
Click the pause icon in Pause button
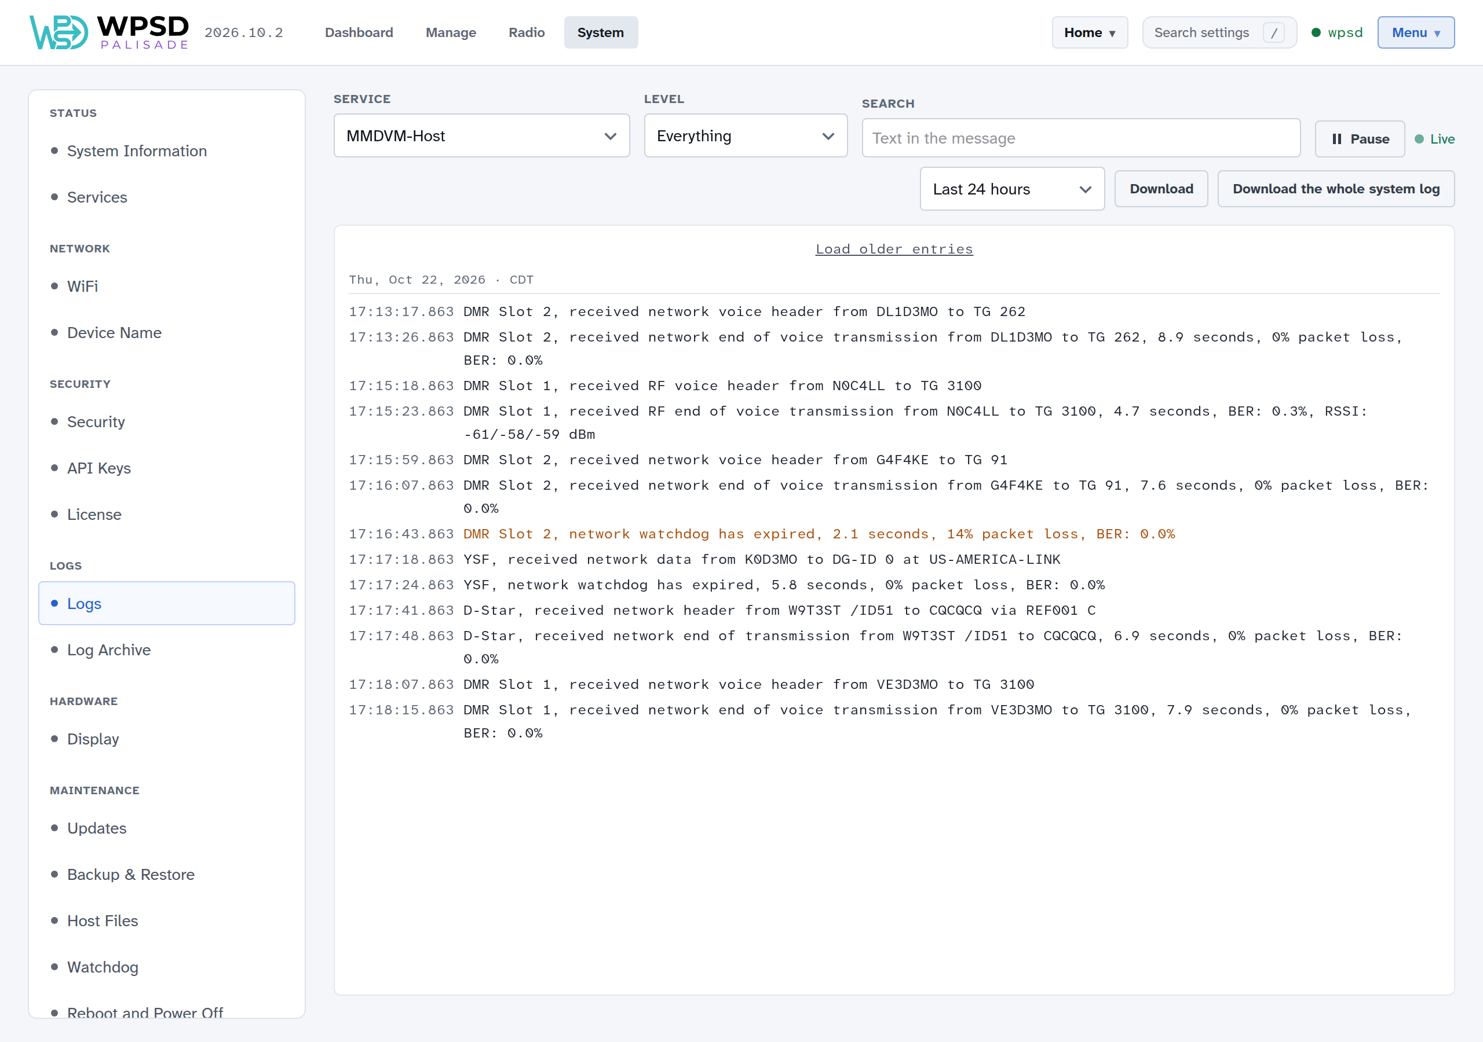[x=1336, y=139]
